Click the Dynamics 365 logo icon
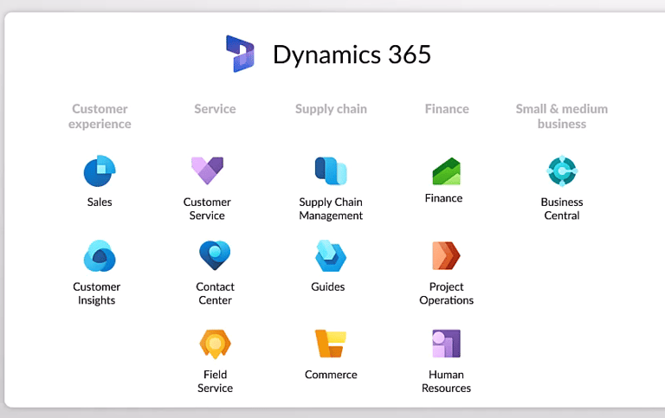Viewport: 665px width, 418px height. point(240,54)
